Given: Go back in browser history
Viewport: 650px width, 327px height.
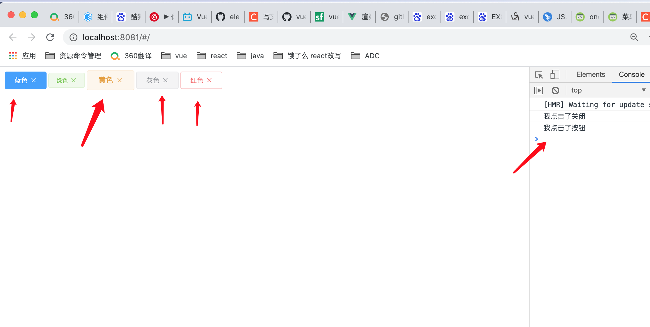Looking at the screenshot, I should (x=13, y=37).
